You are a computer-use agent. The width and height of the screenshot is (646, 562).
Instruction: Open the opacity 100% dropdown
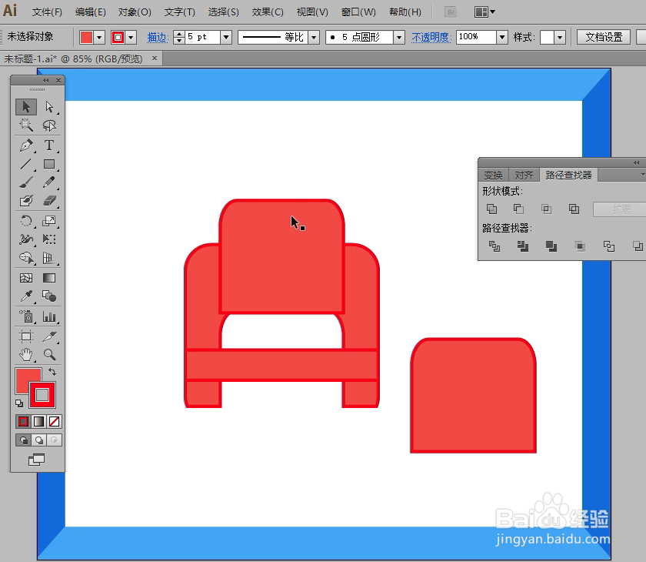click(x=501, y=37)
